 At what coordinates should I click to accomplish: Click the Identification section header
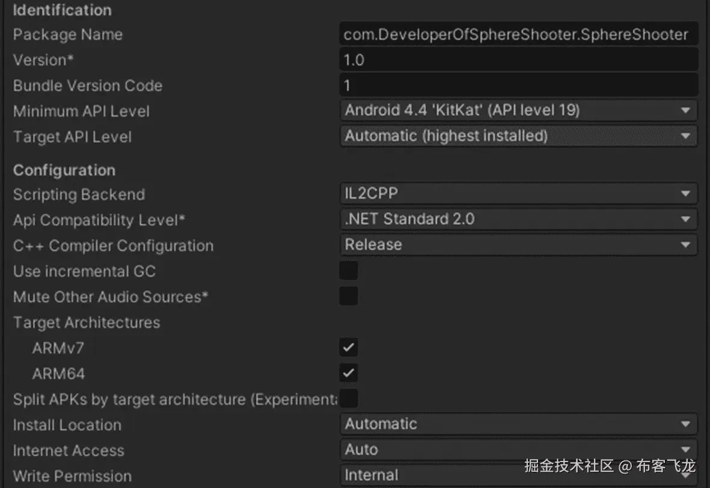[62, 10]
